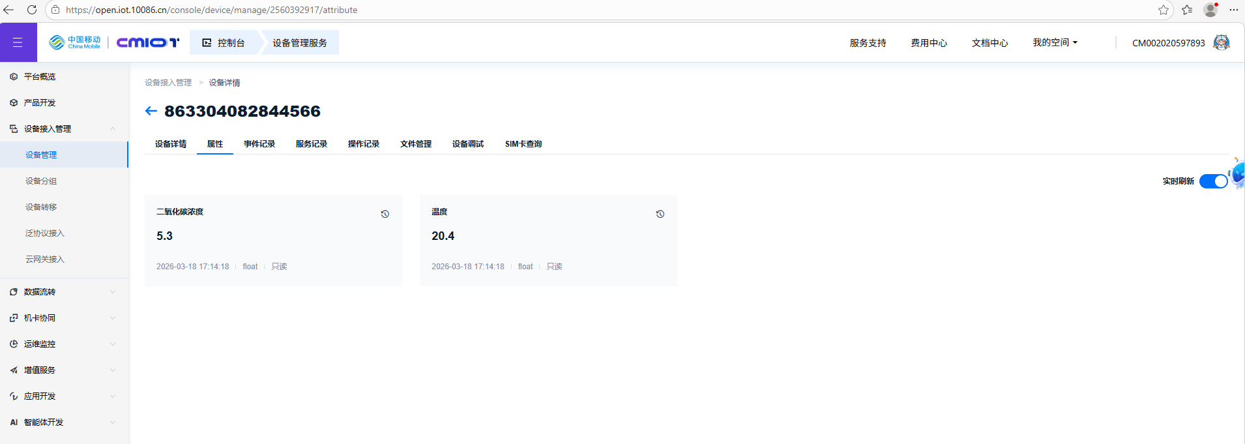Reload the page with refresh icon

pos(31,10)
